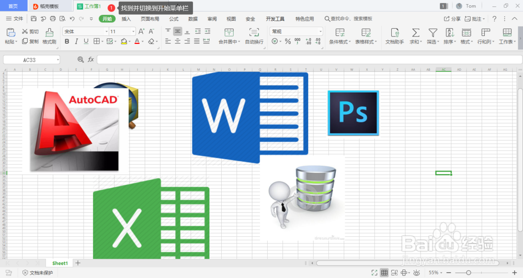This screenshot has width=523, height=278.
Task: Open the 稻壳模板 templates tab
Action: [x=50, y=6]
